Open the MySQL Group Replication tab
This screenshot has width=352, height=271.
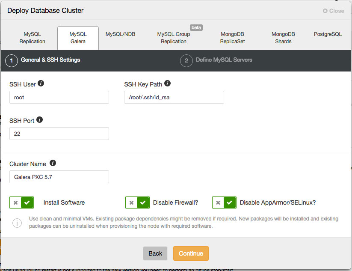coord(174,38)
